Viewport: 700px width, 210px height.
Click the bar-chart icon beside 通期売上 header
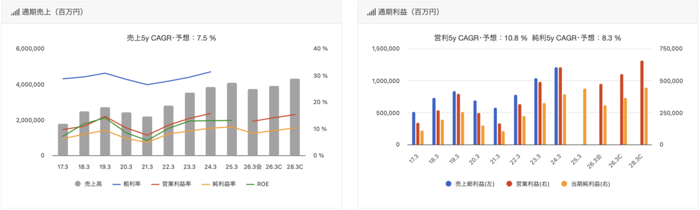(x=15, y=12)
